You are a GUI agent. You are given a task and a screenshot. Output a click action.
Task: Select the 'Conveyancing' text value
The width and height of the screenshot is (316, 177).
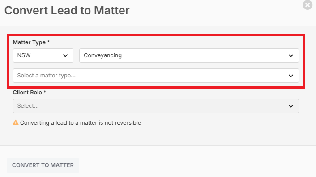(102, 55)
